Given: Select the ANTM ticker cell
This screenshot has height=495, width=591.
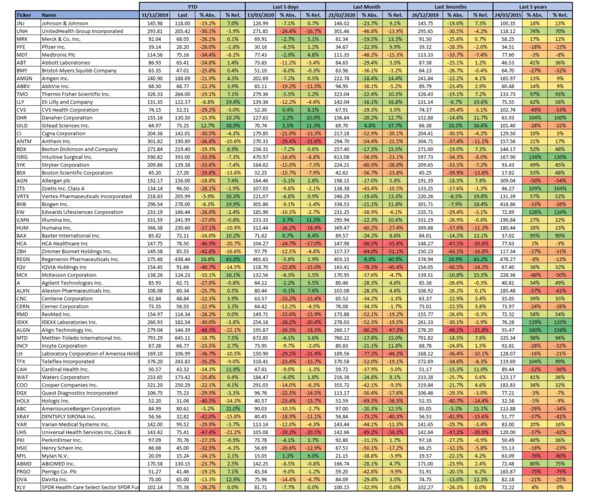Looking at the screenshot, I should 28,142.
